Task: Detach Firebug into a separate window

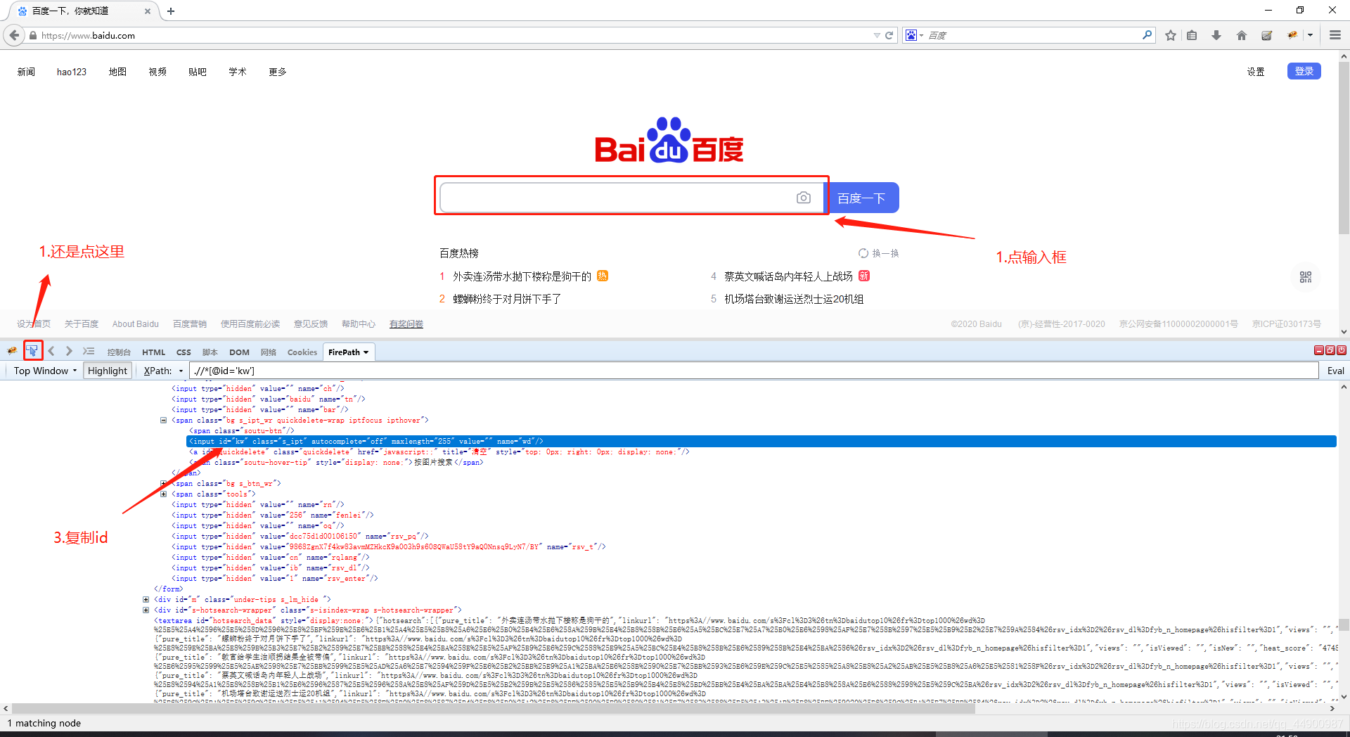Action: 1330,350
